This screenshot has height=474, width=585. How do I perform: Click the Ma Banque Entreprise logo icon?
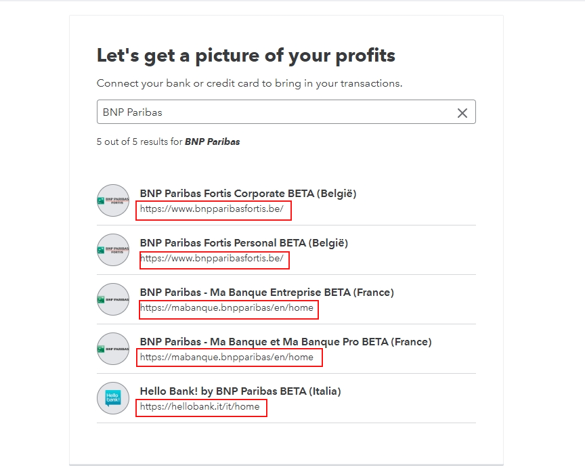pos(113,299)
